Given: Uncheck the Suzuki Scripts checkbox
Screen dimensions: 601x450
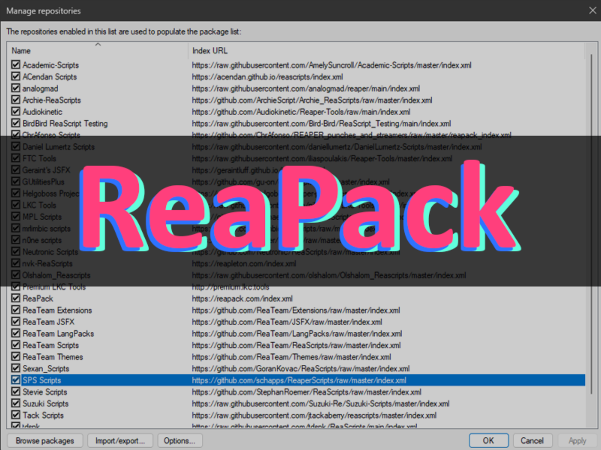Looking at the screenshot, I should click(x=16, y=403).
